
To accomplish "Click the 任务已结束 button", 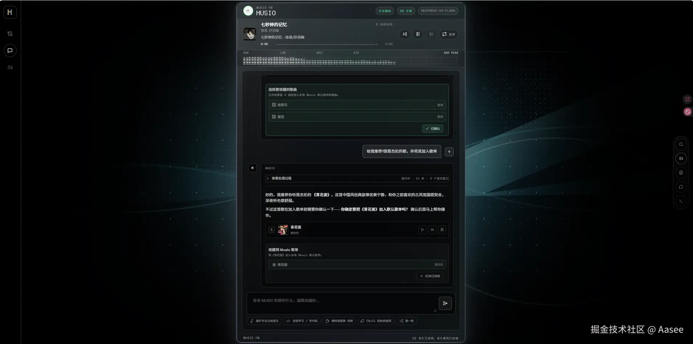I will [430, 276].
